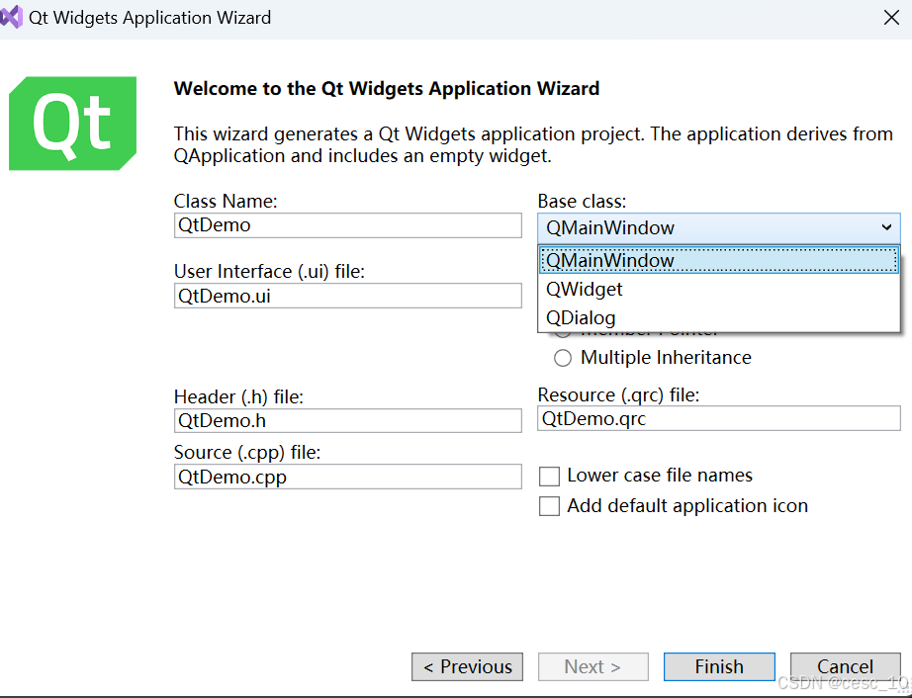Focus the User Interface (.ui) file field
This screenshot has width=912, height=698.
point(348,296)
